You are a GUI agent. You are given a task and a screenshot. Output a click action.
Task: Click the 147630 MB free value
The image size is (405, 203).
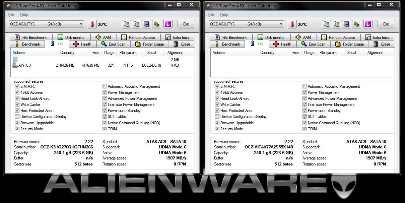point(90,65)
